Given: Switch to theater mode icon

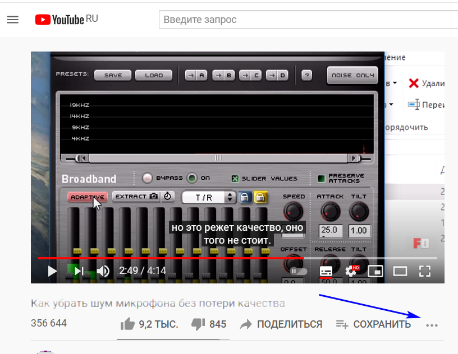Looking at the screenshot, I should pyautogui.click(x=400, y=271).
